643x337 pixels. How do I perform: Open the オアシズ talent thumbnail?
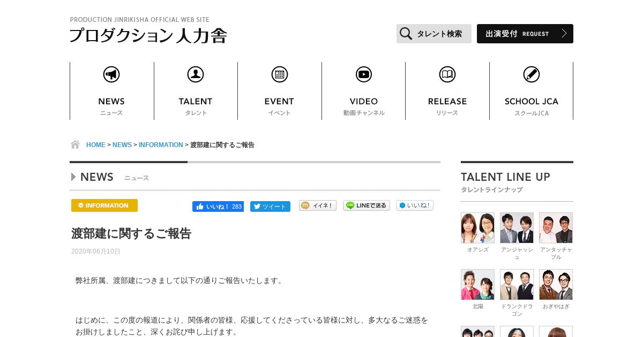point(477,228)
